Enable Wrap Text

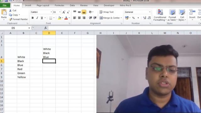click(106, 12)
